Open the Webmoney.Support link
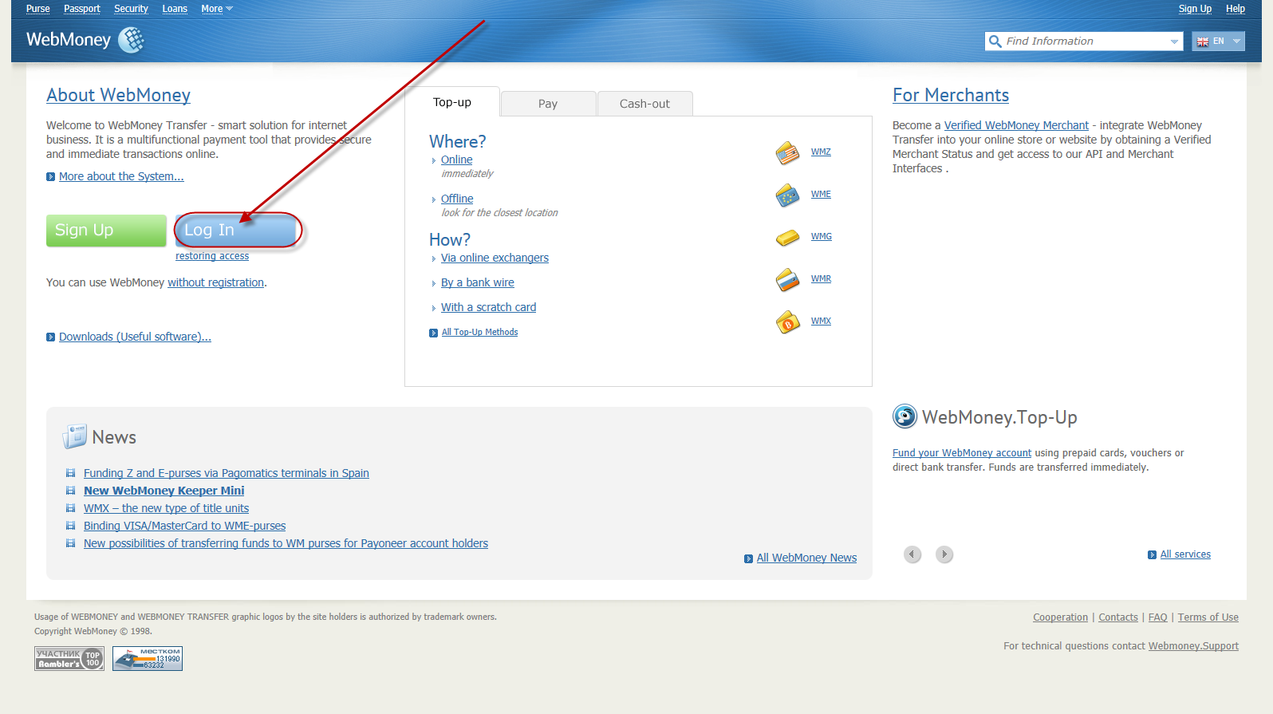This screenshot has height=714, width=1273. tap(1193, 646)
